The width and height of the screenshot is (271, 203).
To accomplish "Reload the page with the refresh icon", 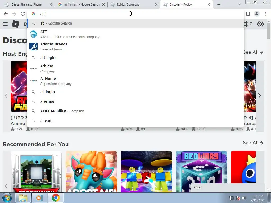I will [x=23, y=14].
